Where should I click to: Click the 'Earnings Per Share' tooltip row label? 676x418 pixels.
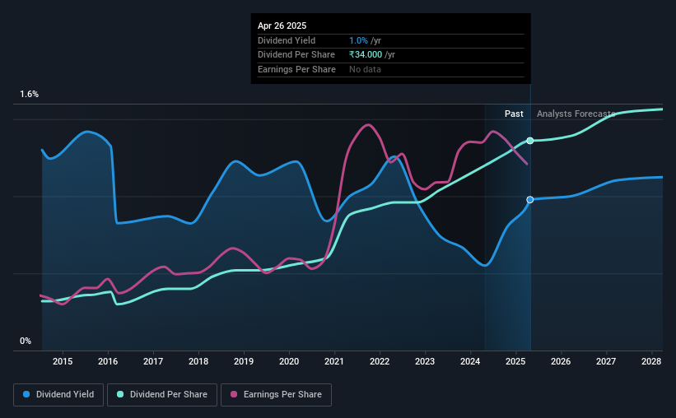(296, 69)
